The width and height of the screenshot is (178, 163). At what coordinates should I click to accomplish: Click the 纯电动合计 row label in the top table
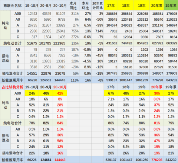click(x=12, y=43)
